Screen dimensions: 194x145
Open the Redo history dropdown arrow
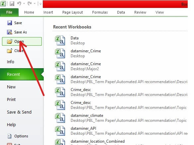pos(34,4)
